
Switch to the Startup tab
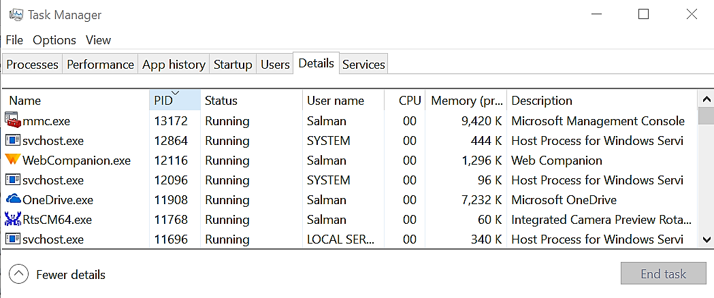coord(233,65)
